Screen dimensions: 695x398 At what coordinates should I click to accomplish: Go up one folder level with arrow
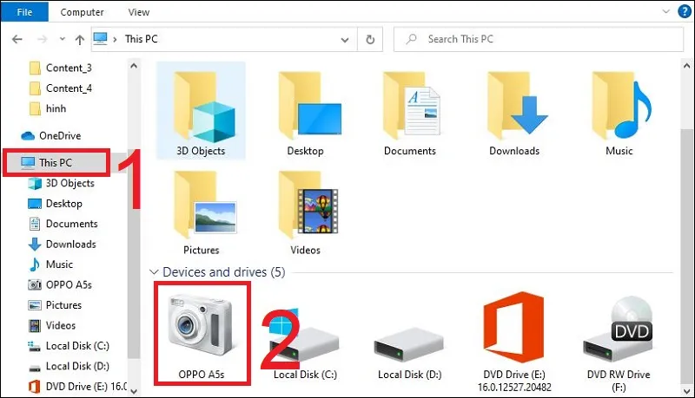click(79, 39)
